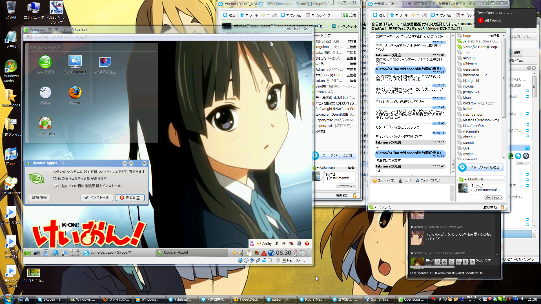The width and height of the screenshot is (541, 304).
Task: Open the オプション dropdown in the LTZZ Developers Forum chat
Action: [x=291, y=15]
